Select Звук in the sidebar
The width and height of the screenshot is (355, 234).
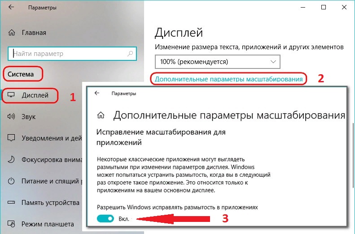(29, 117)
